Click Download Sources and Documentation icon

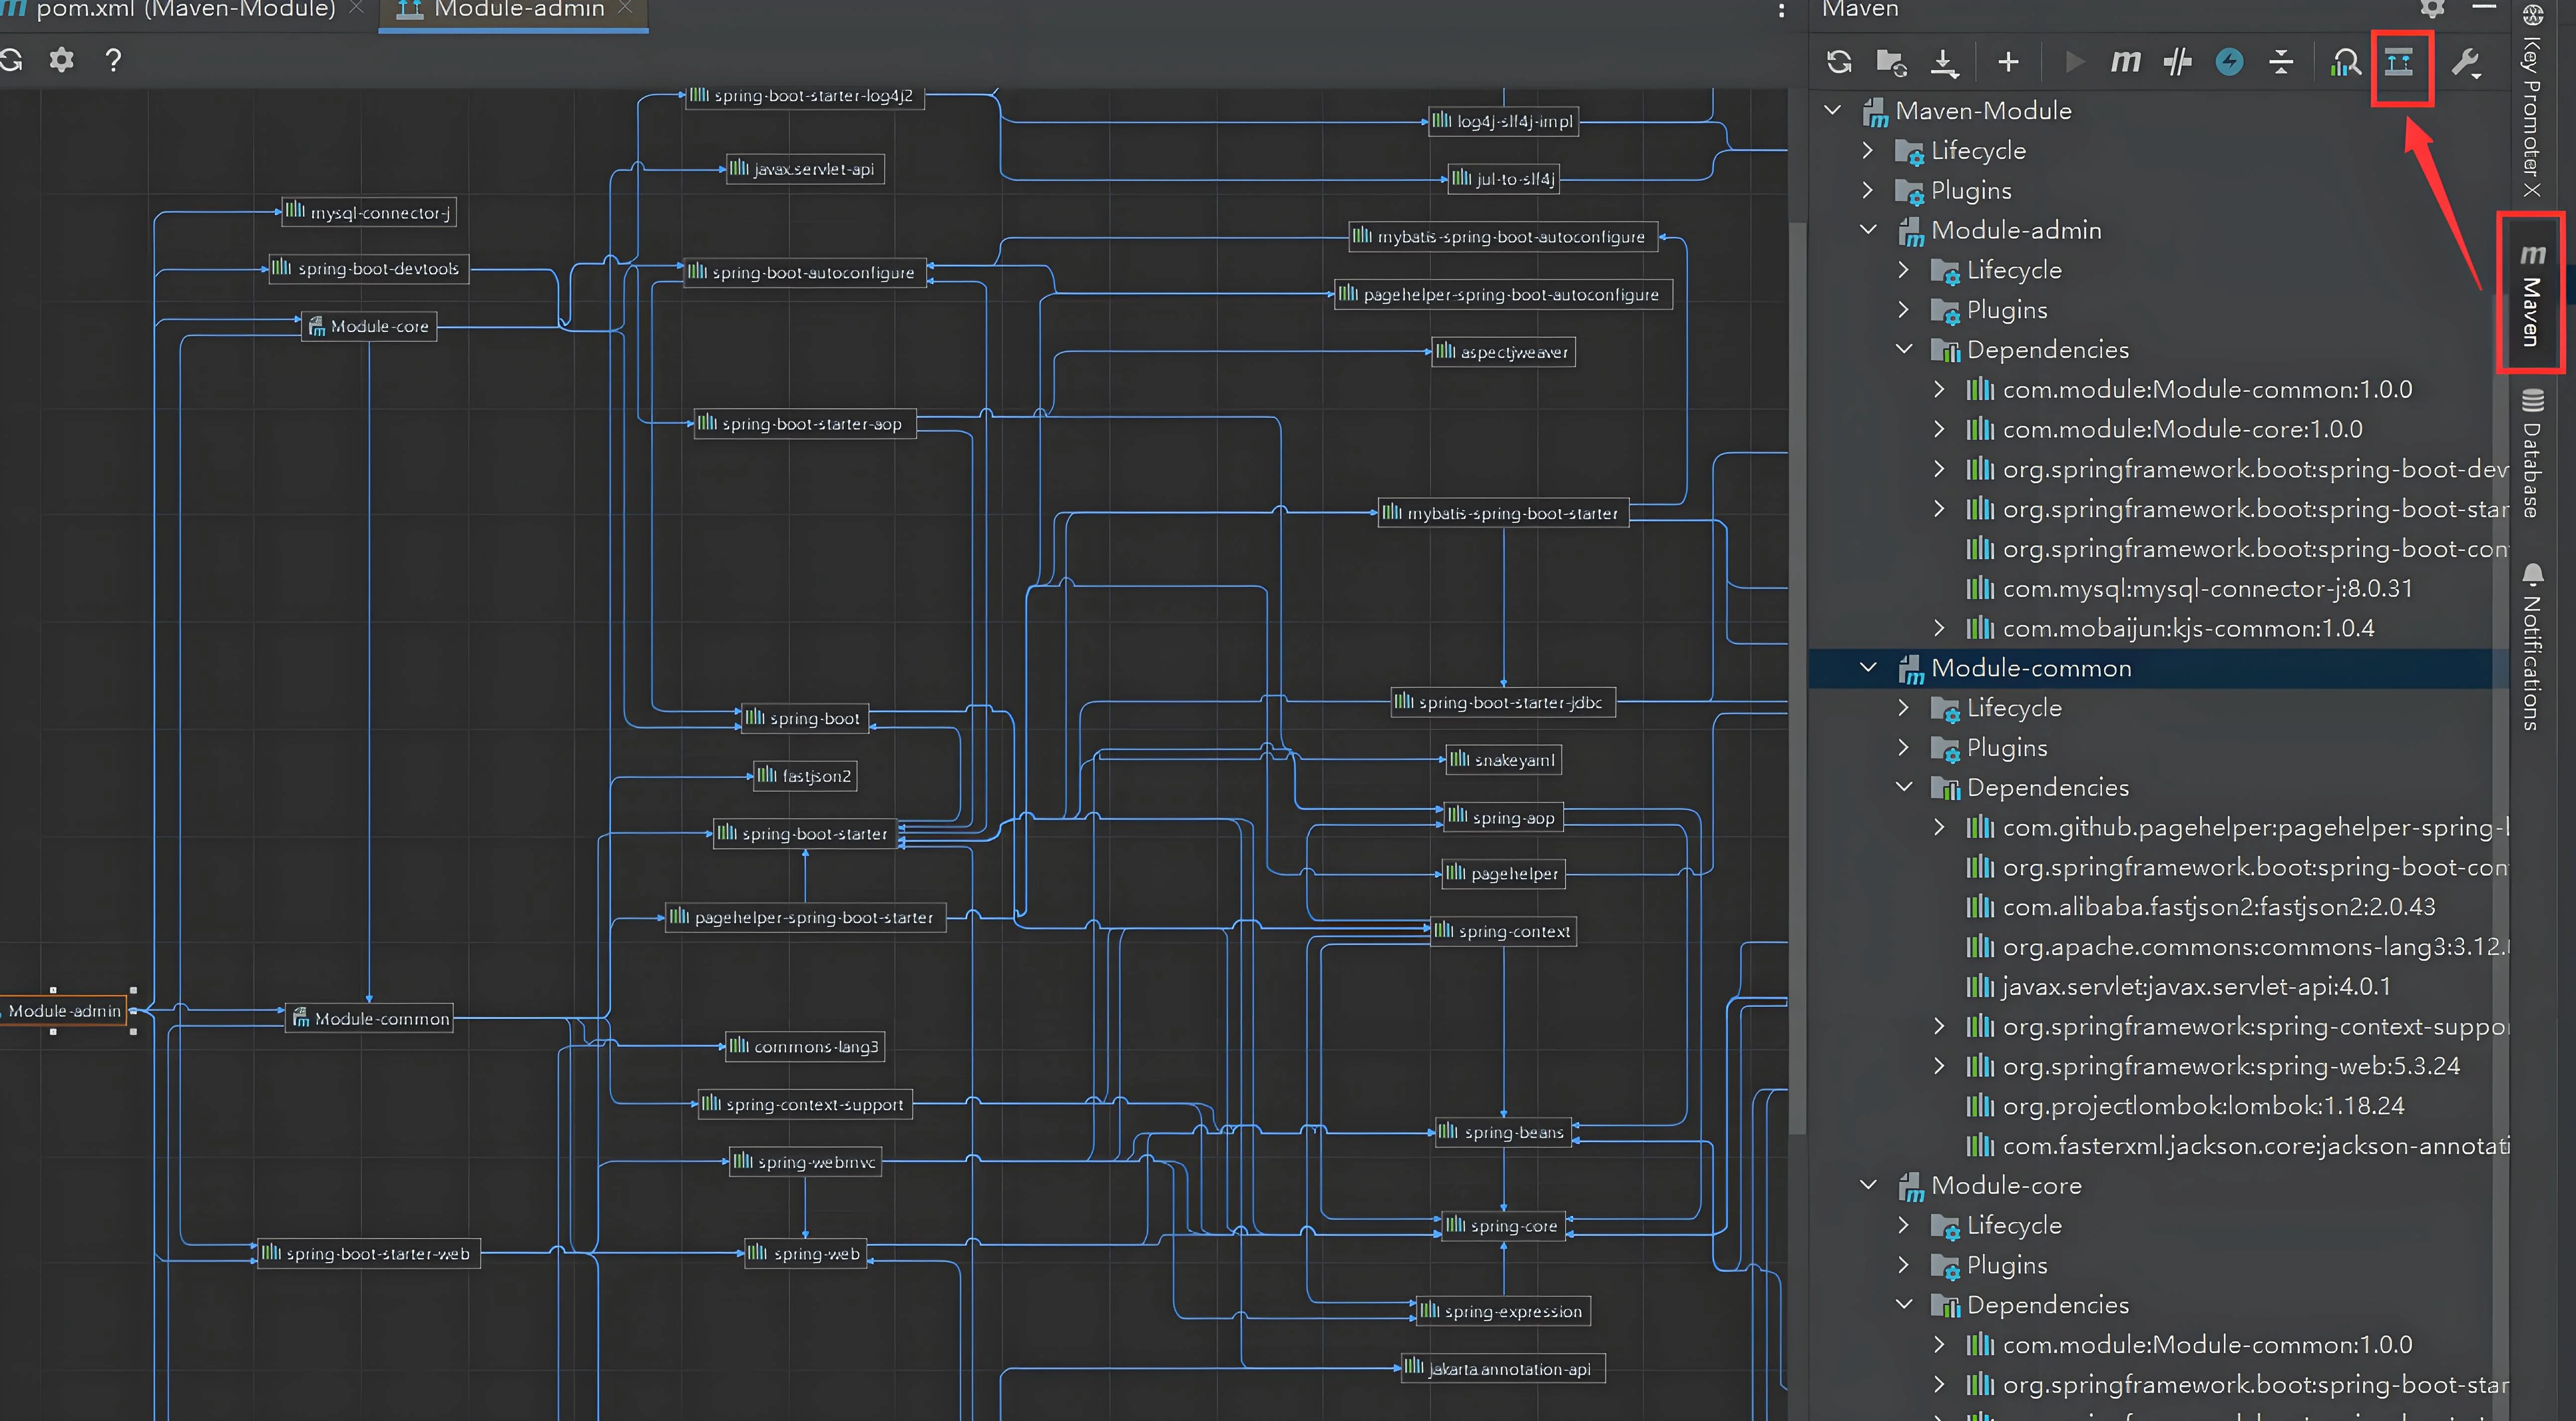coord(1943,62)
